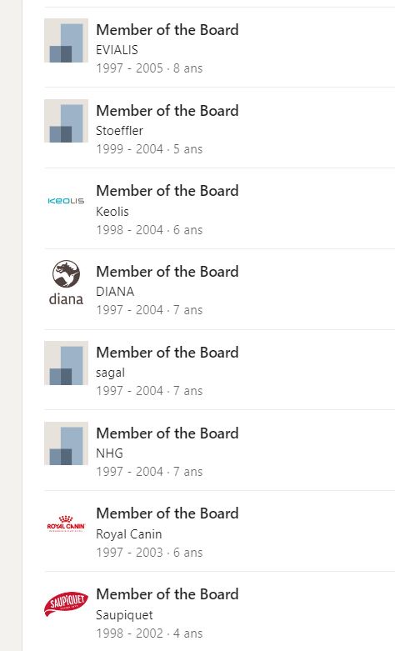Screen dimensions: 395x651
Task: Click the EVIALIS placeholder company logo
Action: pyautogui.click(x=66, y=40)
